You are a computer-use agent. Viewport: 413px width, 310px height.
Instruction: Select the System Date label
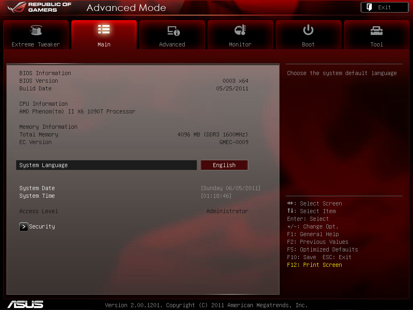click(37, 188)
